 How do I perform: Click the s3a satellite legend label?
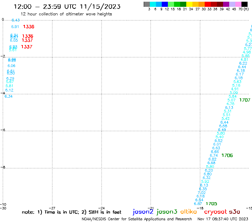coord(234,212)
